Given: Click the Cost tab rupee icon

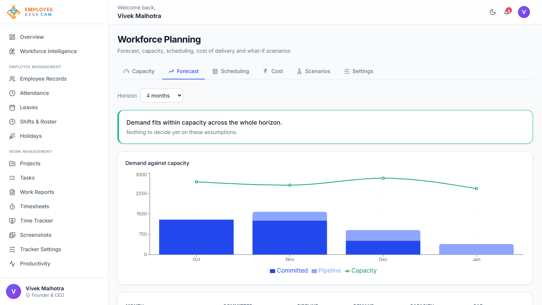Looking at the screenshot, I should [265, 71].
